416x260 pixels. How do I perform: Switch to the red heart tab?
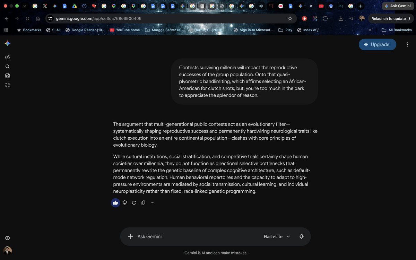94,6
